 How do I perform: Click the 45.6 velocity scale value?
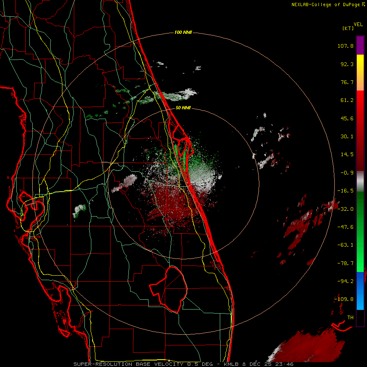[347, 118]
